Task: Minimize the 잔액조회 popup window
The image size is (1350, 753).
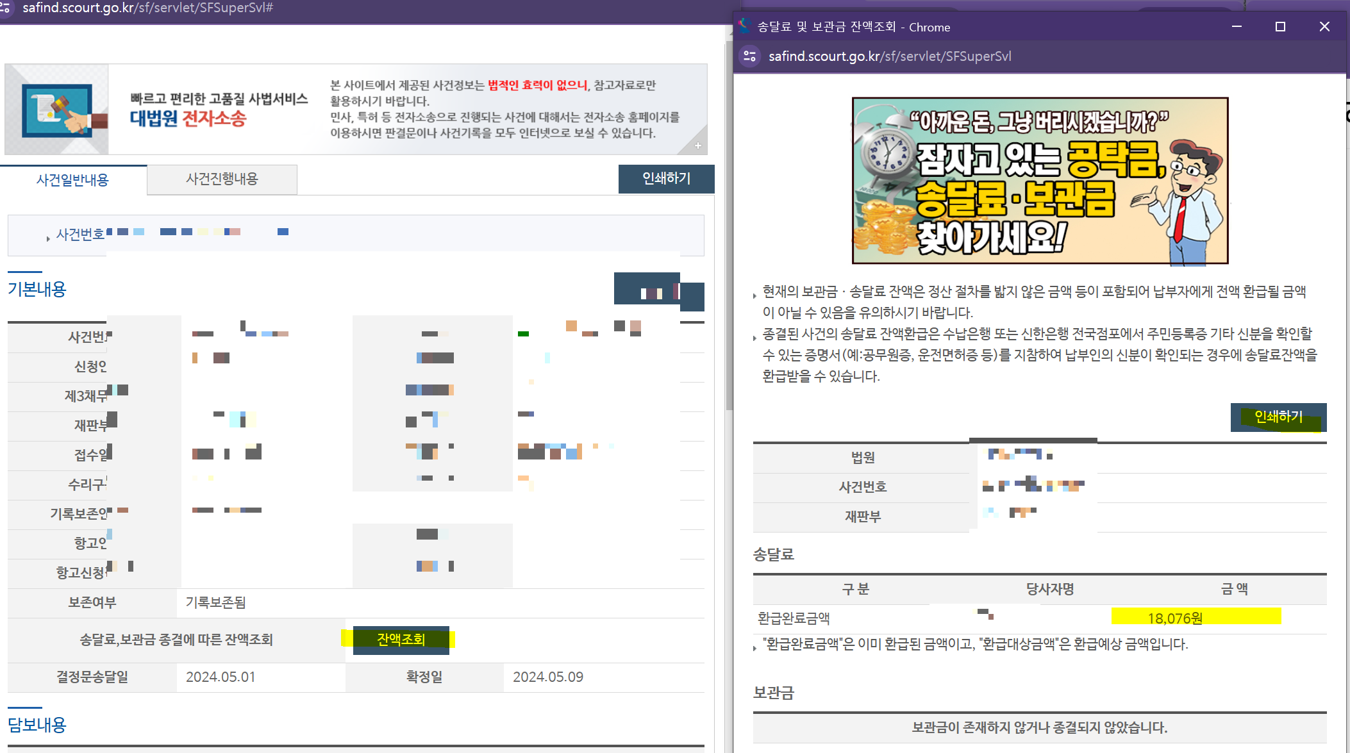Action: click(x=1237, y=26)
